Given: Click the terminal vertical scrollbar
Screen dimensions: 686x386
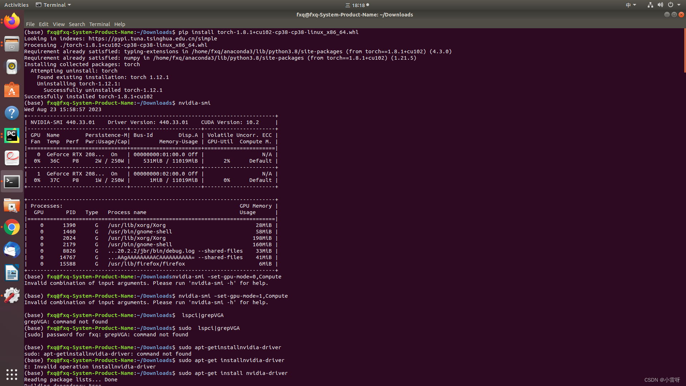Looking at the screenshot, I should tap(684, 50).
